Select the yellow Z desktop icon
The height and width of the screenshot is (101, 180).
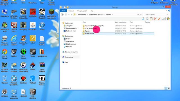coord(33,38)
